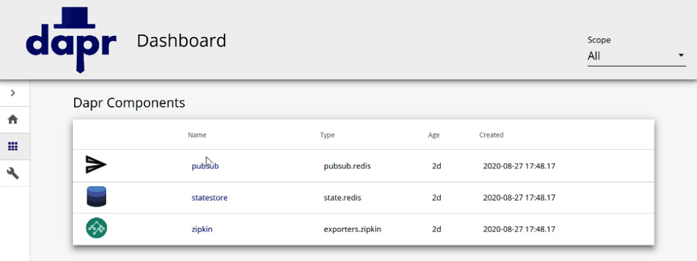Select the Scope field showing All
697x261 pixels.
click(x=636, y=56)
